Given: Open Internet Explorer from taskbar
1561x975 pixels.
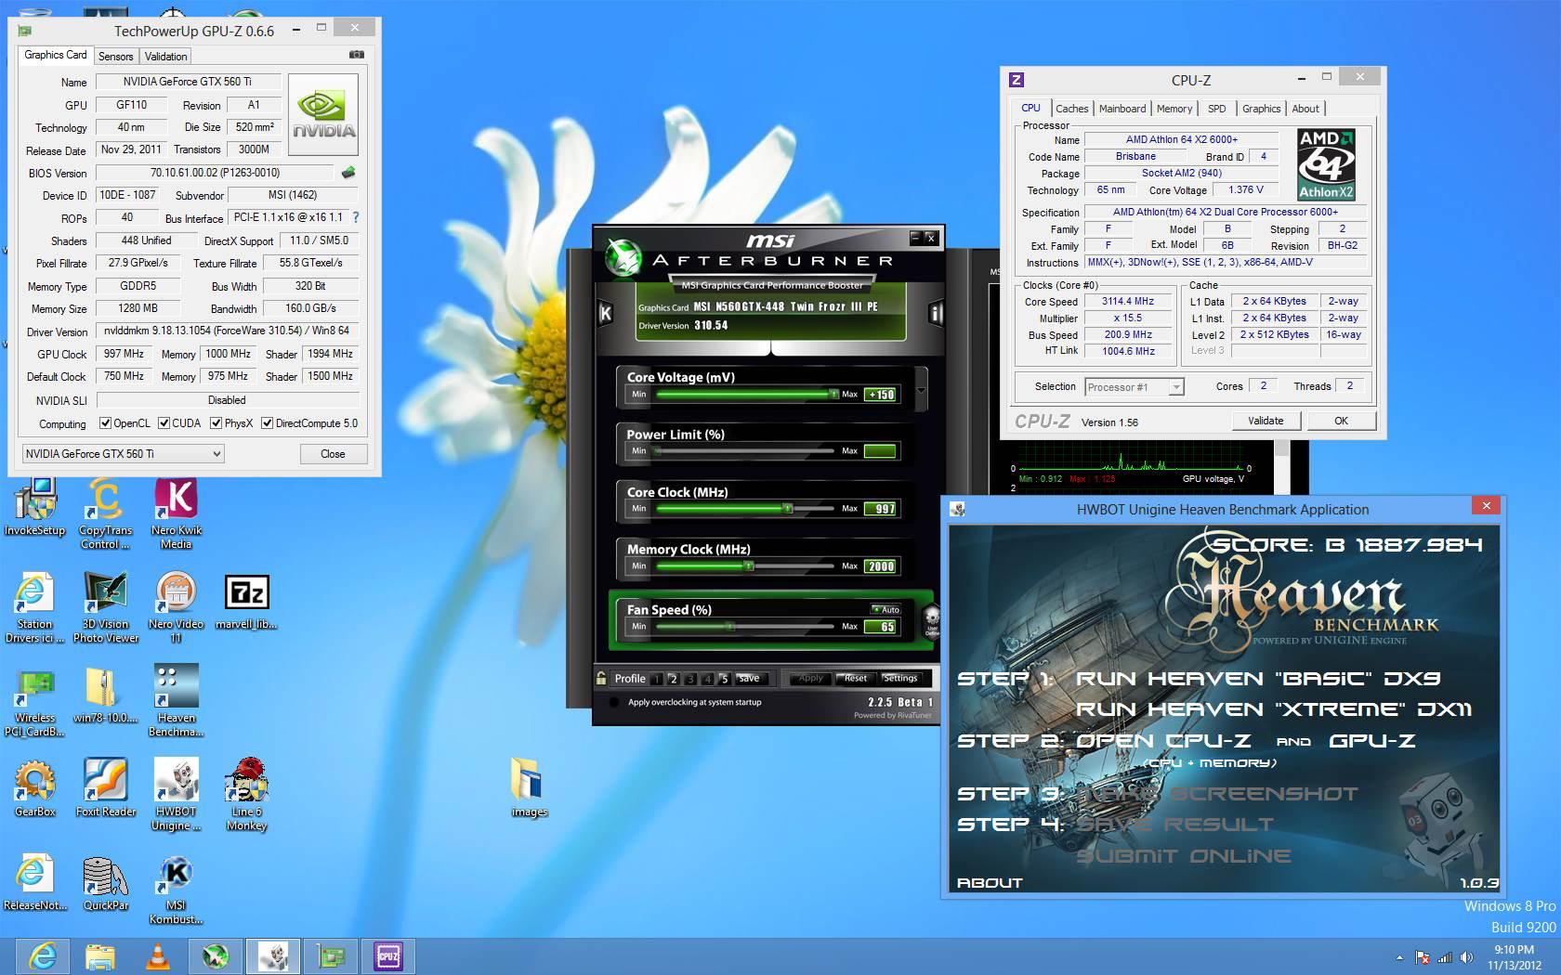Looking at the screenshot, I should [43, 955].
